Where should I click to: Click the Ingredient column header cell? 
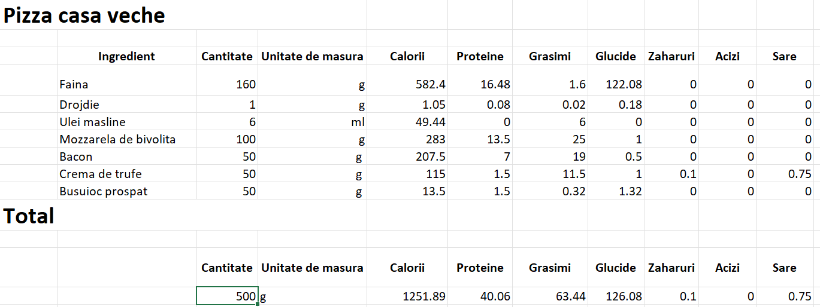coord(127,56)
